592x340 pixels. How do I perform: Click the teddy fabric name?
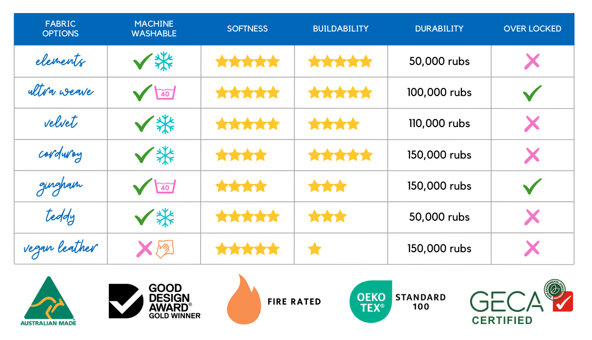tap(60, 217)
